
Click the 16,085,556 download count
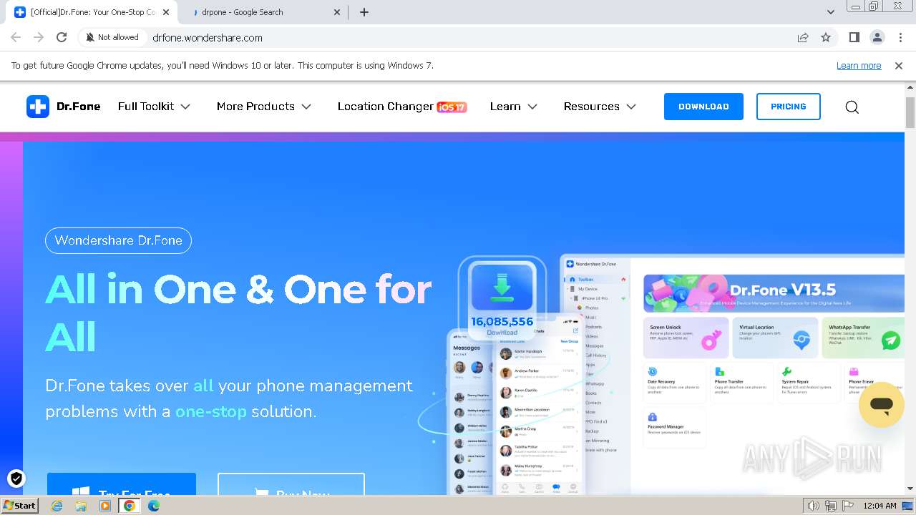pyautogui.click(x=502, y=321)
